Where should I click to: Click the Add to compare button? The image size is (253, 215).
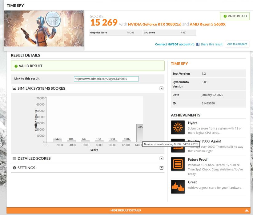point(237,44)
